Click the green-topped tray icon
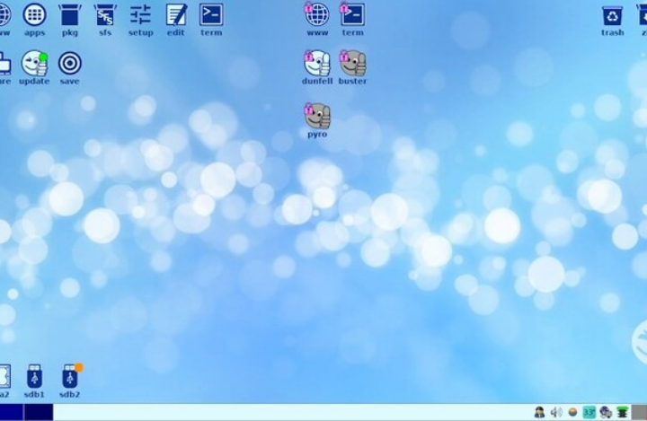Screen dimensions: 647x421 click(x=622, y=412)
